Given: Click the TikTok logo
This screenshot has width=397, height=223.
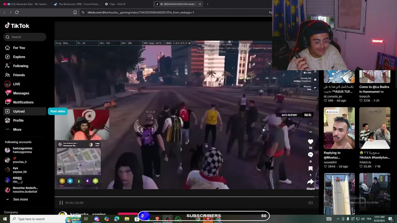Looking at the screenshot, I should coord(17,26).
